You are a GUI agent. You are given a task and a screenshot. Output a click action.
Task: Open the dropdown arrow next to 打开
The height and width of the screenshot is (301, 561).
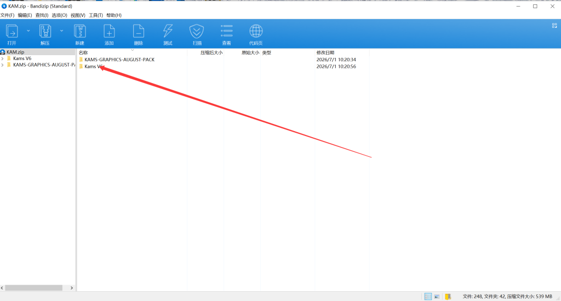pos(28,31)
